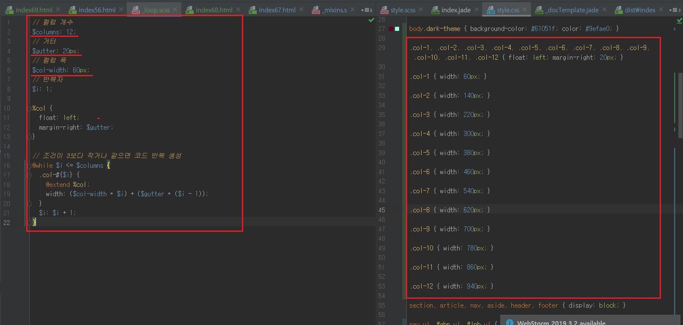Viewport: 683px width, 325px height.
Task: Fold the .col-#{$i} rule block
Action: [x=30, y=175]
